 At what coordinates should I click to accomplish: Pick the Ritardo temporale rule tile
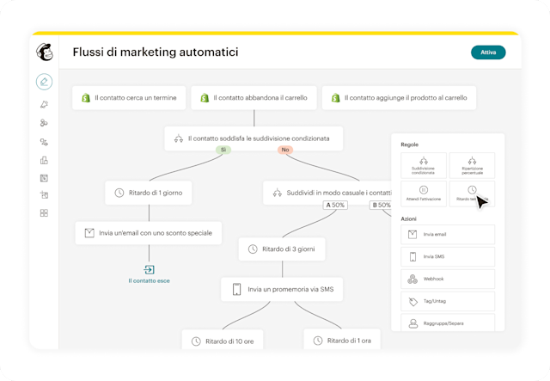coord(472,194)
